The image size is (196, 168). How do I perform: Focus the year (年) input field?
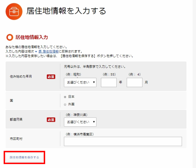click(x=109, y=82)
